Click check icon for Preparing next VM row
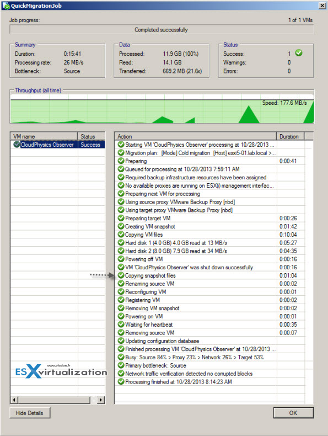 pos(121,194)
